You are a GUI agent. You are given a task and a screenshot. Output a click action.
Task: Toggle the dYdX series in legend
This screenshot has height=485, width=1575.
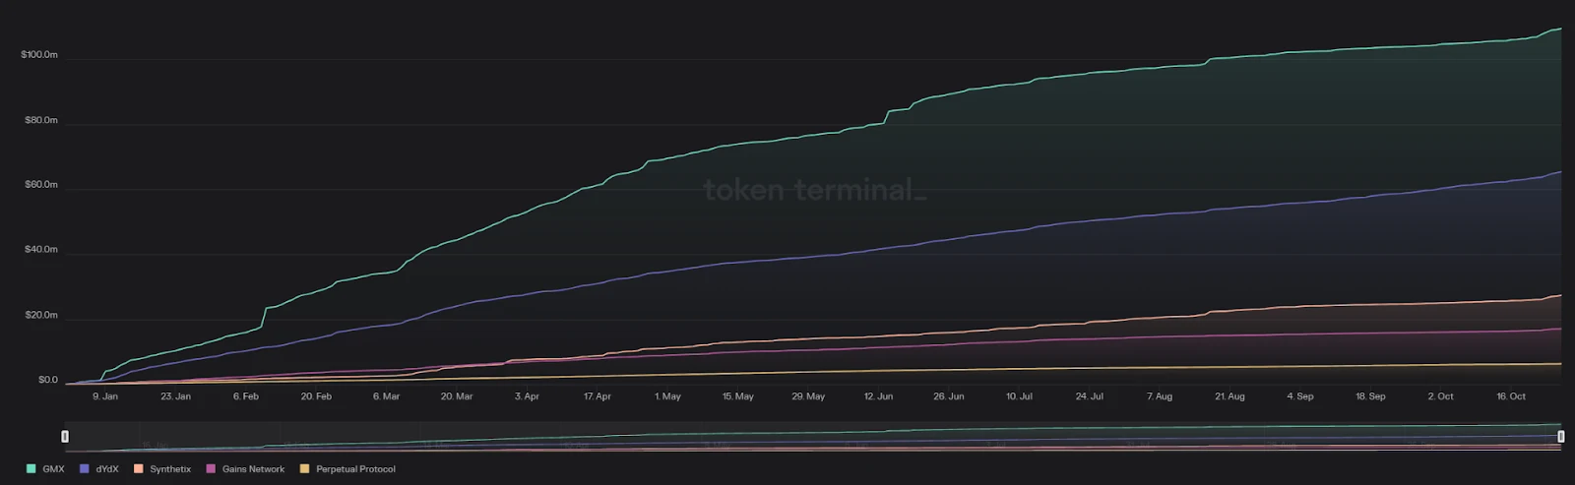(99, 469)
